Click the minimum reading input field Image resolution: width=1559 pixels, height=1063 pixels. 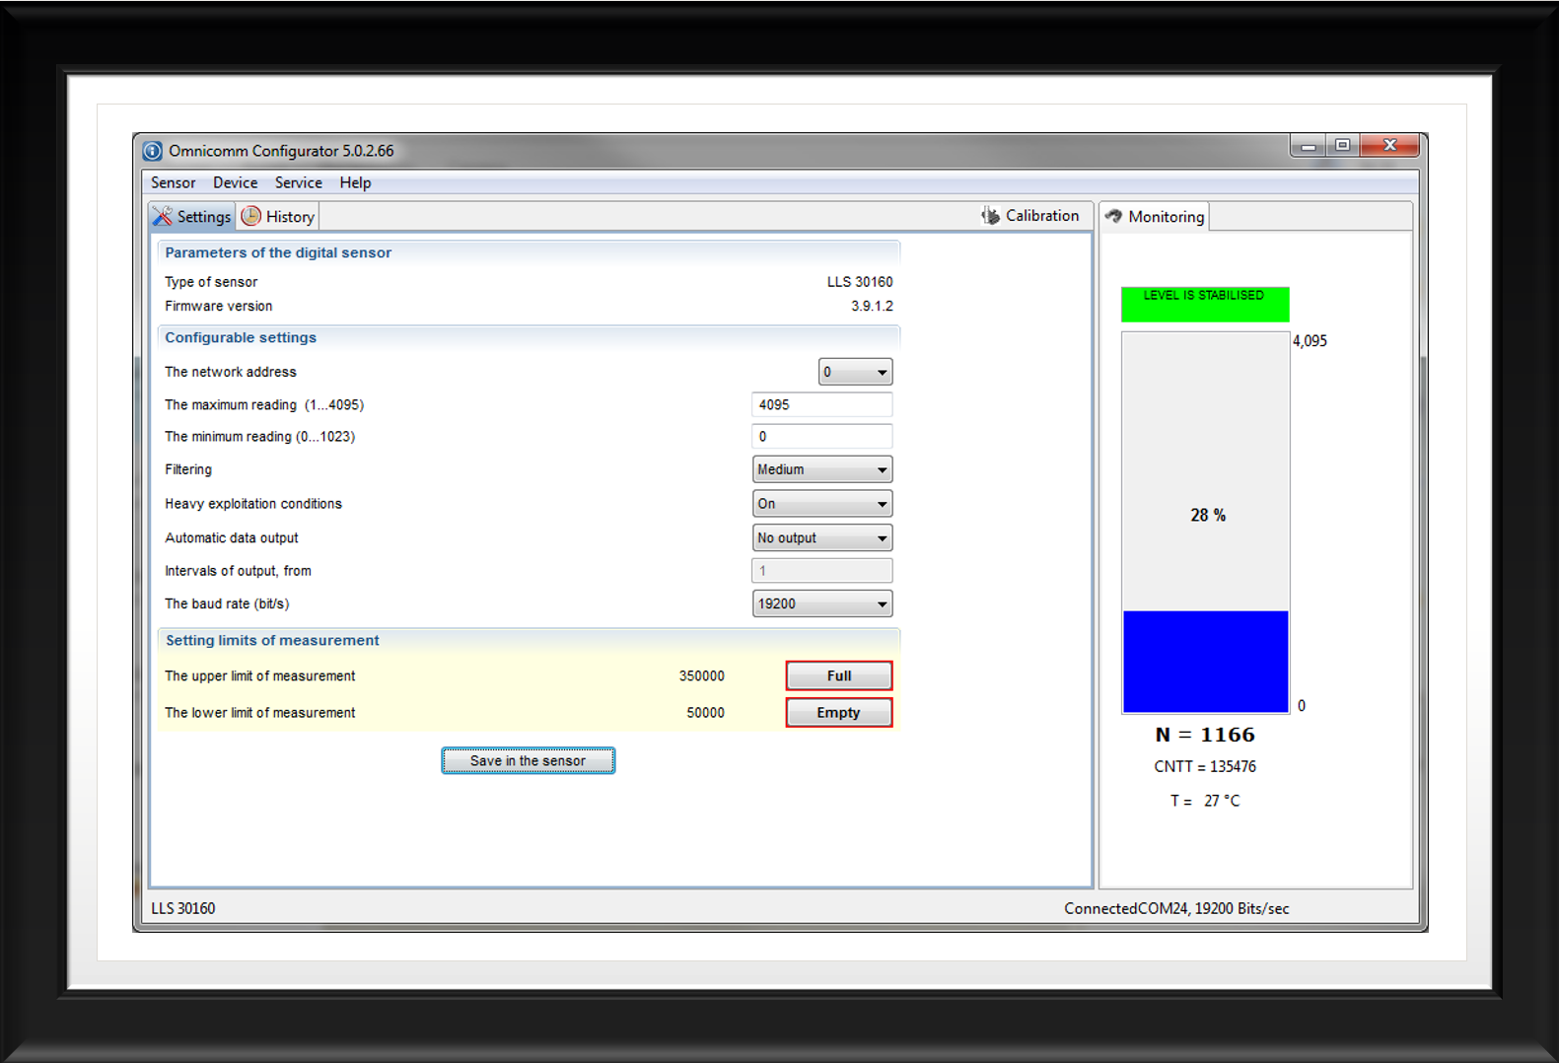821,436
